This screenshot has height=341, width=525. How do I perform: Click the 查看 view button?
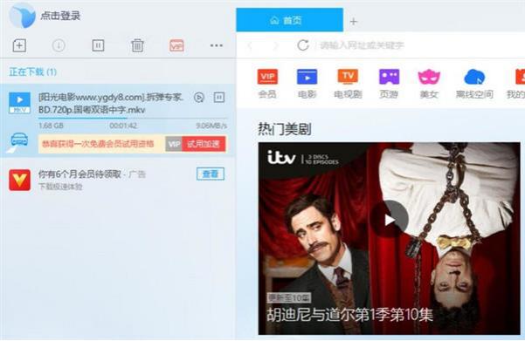(x=211, y=174)
